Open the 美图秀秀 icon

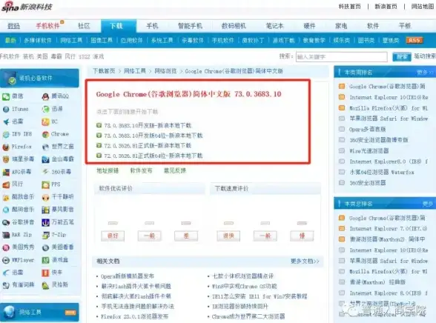[x=6, y=247]
